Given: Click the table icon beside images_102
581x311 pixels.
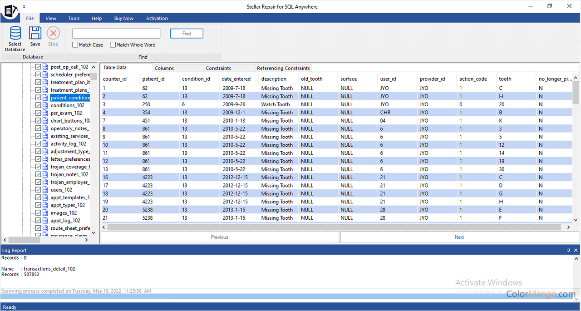Looking at the screenshot, I should (45, 212).
